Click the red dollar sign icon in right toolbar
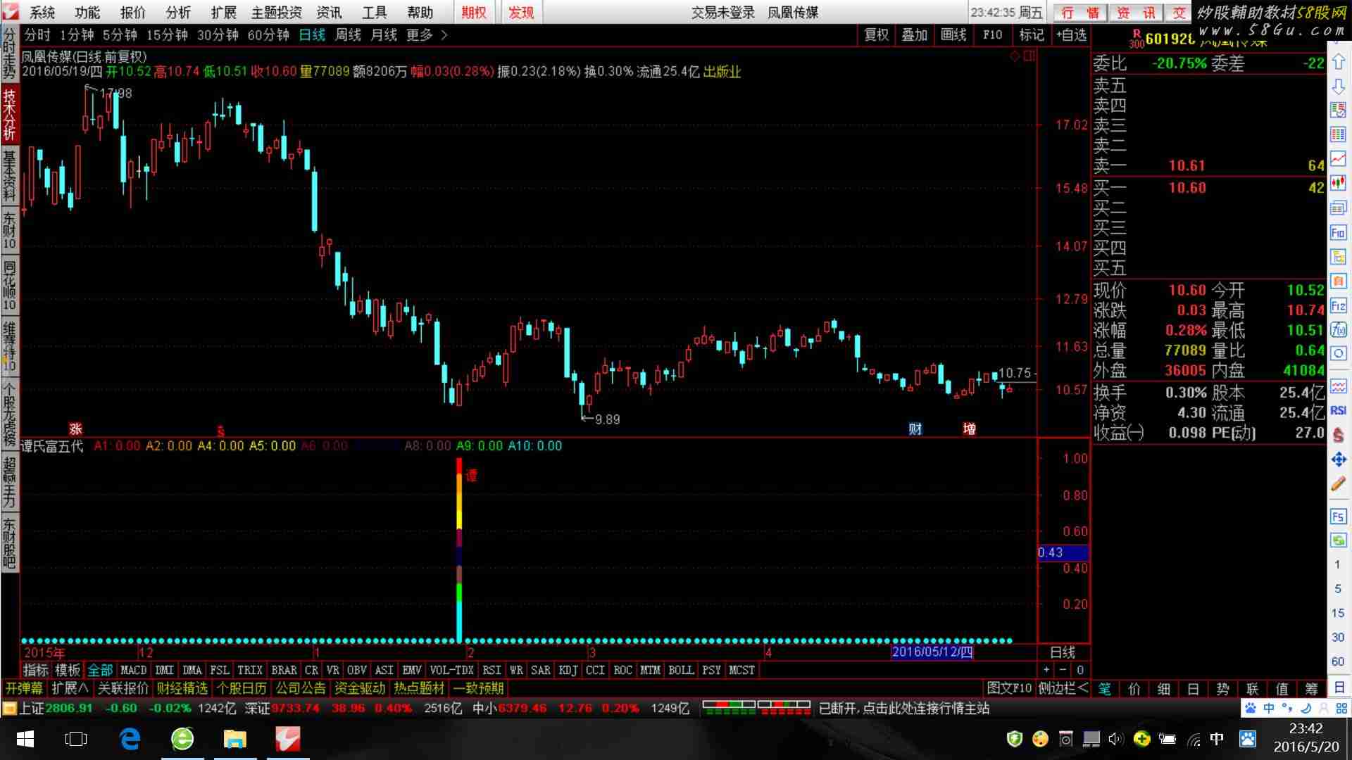The width and height of the screenshot is (1352, 760). point(1338,435)
